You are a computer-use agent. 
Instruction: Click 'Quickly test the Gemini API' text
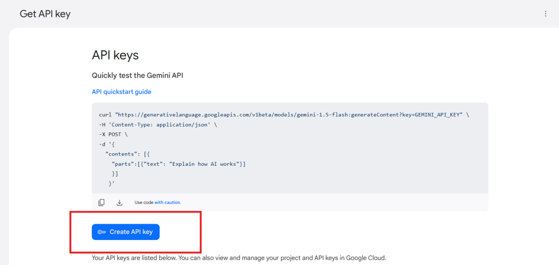[x=138, y=75]
